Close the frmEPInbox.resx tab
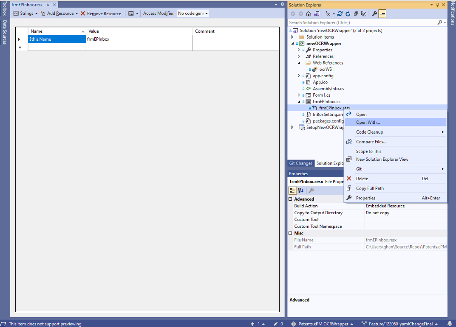The width and height of the screenshot is (456, 327). click(54, 5)
